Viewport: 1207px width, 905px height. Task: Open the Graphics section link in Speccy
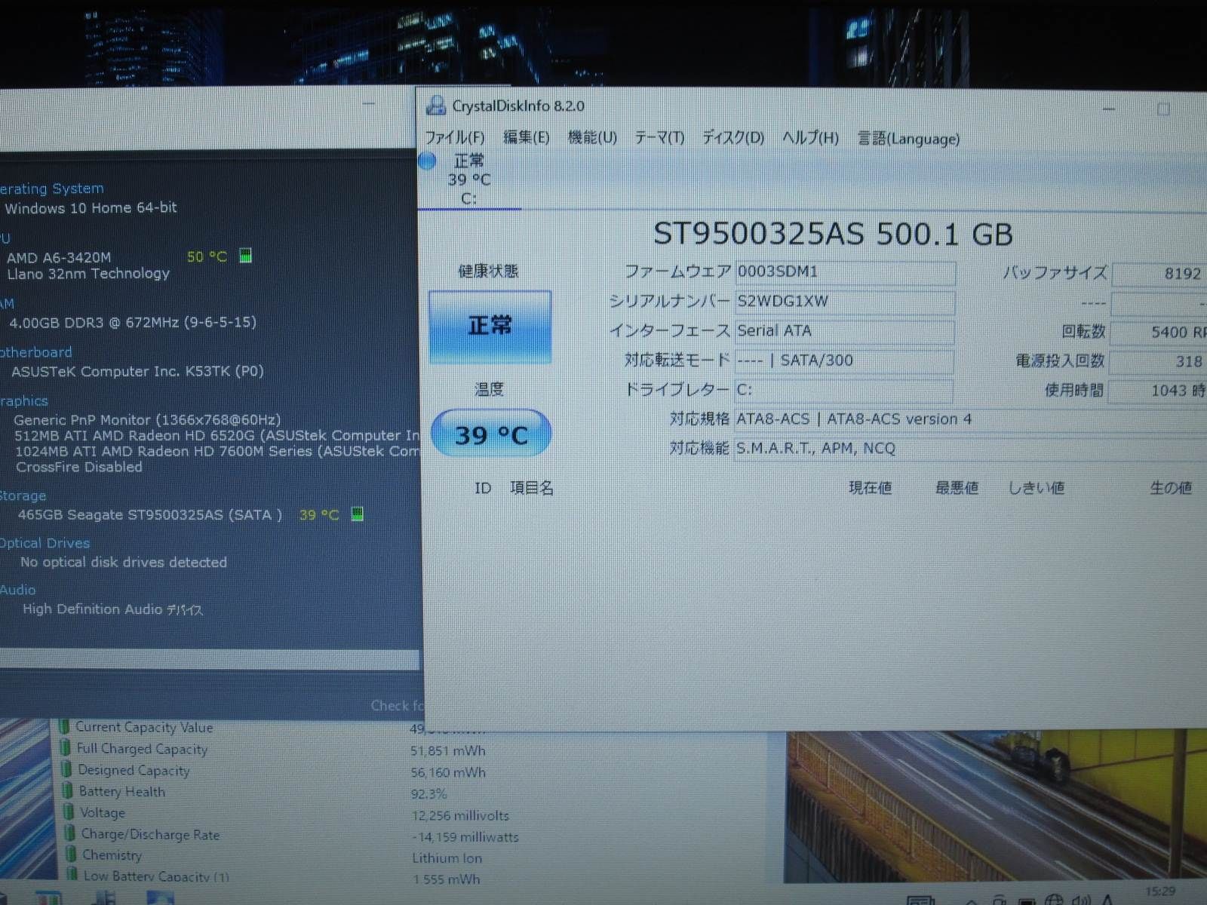click(x=23, y=401)
